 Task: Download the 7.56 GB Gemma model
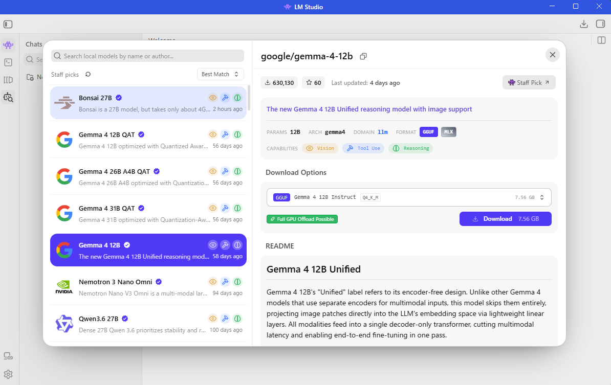(x=506, y=219)
